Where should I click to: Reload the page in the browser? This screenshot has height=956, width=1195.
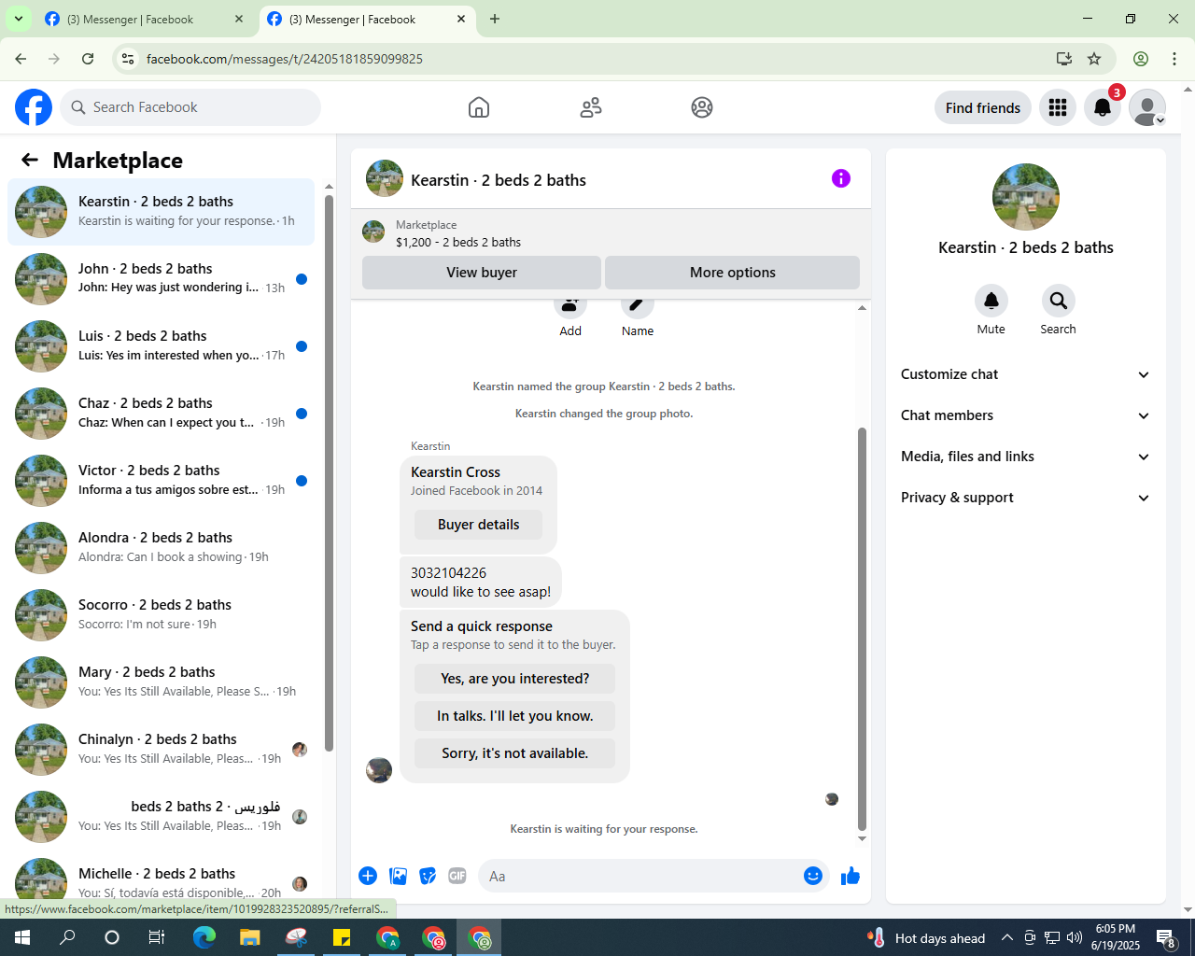click(x=88, y=59)
